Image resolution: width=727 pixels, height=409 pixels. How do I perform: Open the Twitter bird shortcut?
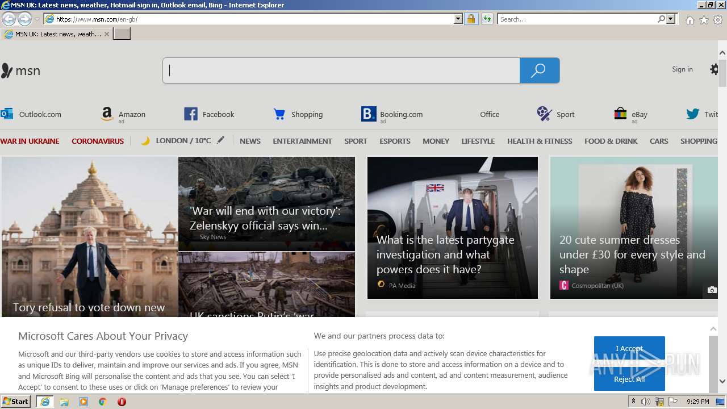coord(693,114)
